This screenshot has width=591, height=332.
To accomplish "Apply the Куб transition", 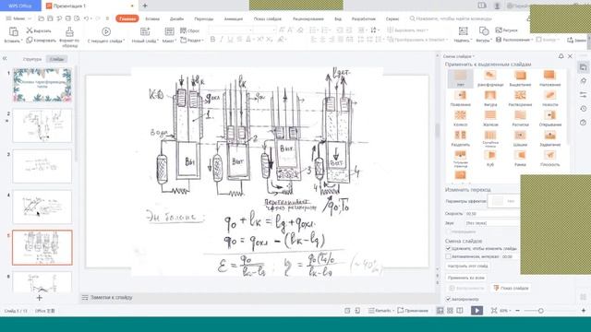I will point(490,159).
